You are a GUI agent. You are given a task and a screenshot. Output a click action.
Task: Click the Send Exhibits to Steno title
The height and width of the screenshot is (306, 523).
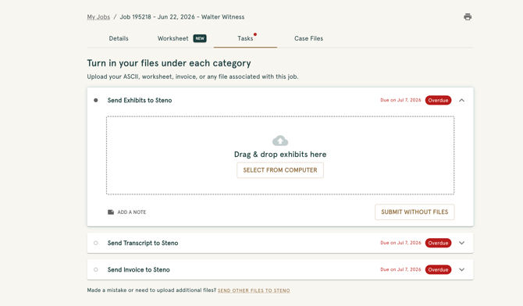[140, 100]
